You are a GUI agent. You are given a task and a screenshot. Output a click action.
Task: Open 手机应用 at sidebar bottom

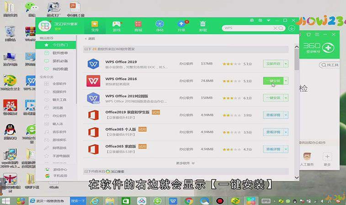tap(56, 176)
